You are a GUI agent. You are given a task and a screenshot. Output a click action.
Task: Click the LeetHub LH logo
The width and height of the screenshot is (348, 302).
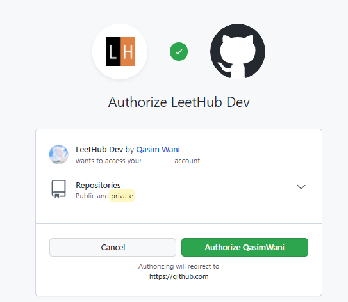click(120, 51)
